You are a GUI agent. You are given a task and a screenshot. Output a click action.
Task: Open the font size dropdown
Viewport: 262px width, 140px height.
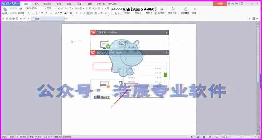(x=56, y=8)
